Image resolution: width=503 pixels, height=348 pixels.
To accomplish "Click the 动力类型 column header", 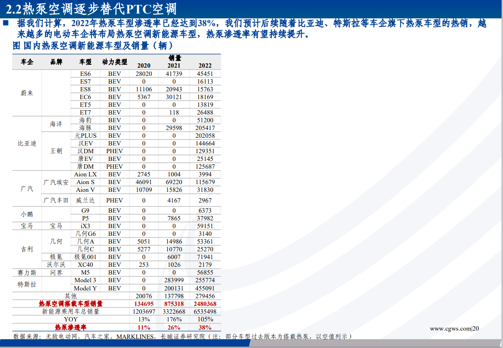I will 115,62.
